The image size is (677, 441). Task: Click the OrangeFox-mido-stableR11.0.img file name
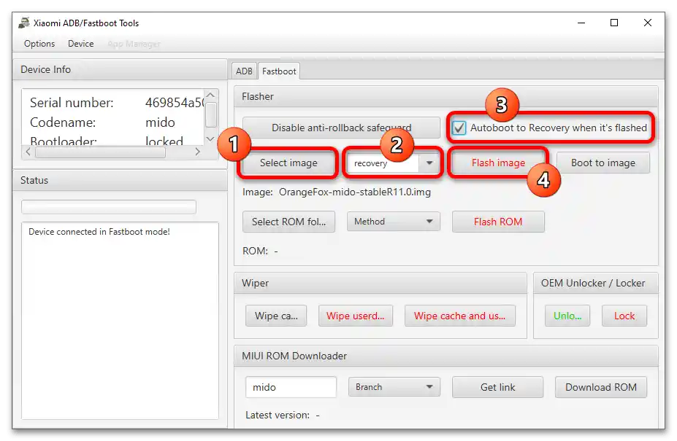pyautogui.click(x=355, y=192)
